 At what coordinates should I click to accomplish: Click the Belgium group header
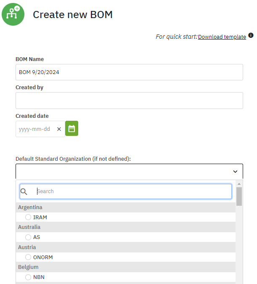(28, 267)
